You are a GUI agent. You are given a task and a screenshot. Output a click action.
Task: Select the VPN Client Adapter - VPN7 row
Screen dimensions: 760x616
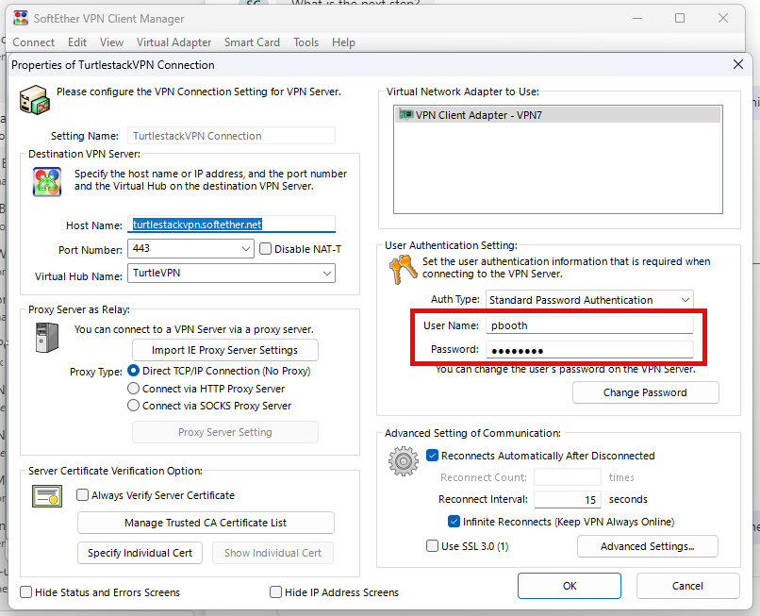[557, 115]
